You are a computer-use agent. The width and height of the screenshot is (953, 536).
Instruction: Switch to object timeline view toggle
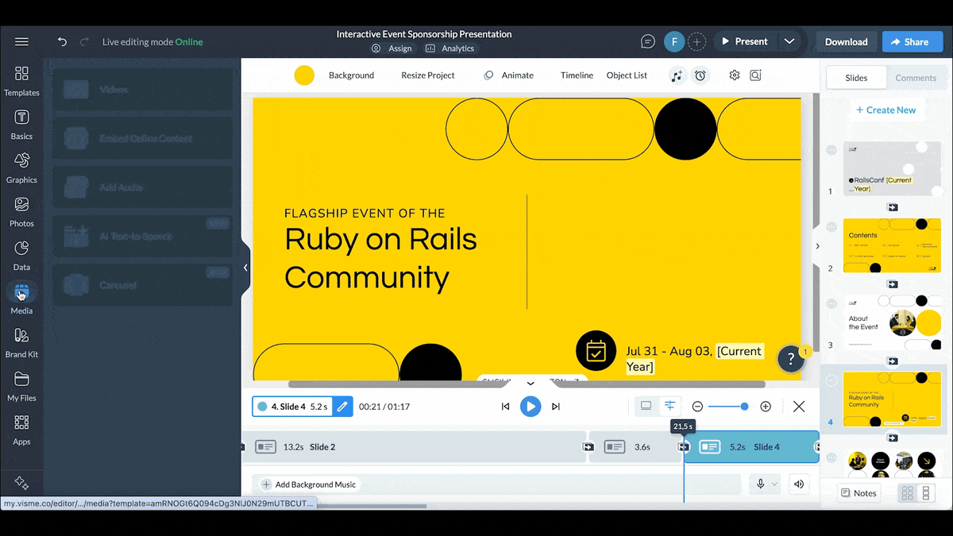tap(669, 407)
